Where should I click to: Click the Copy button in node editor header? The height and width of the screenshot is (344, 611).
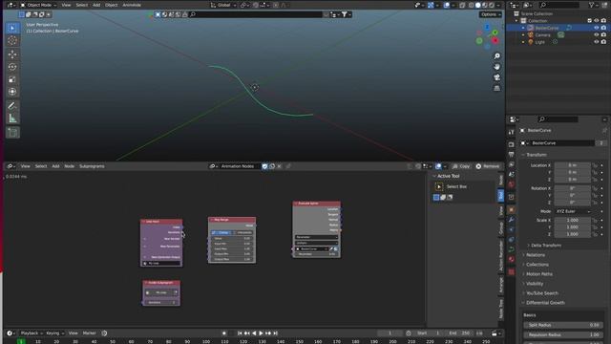coord(461,166)
